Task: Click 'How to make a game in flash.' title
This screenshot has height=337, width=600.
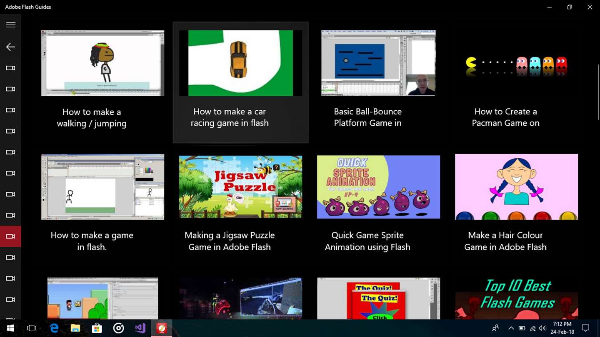Action: tap(92, 241)
